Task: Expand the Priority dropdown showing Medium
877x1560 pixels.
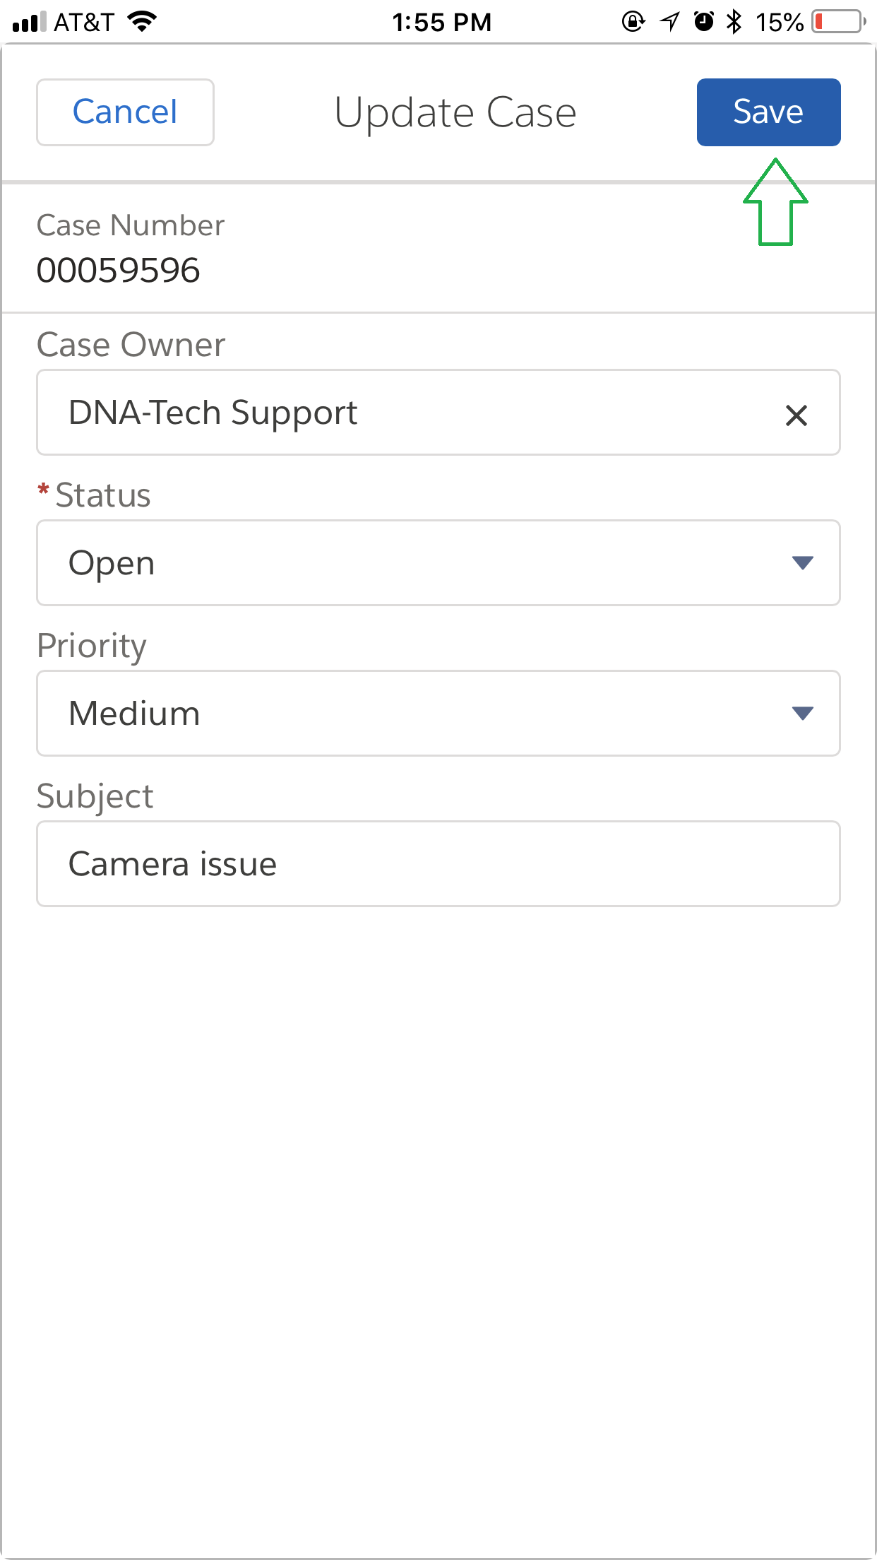Action: [x=438, y=714]
